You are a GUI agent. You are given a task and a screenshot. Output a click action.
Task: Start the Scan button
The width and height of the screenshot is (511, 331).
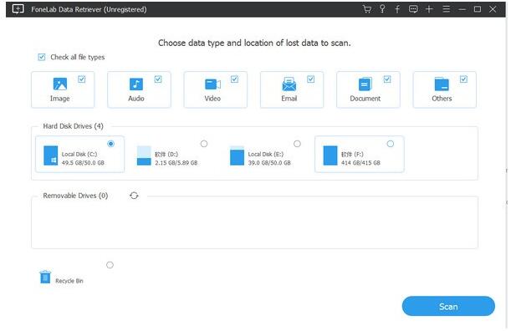(448, 306)
